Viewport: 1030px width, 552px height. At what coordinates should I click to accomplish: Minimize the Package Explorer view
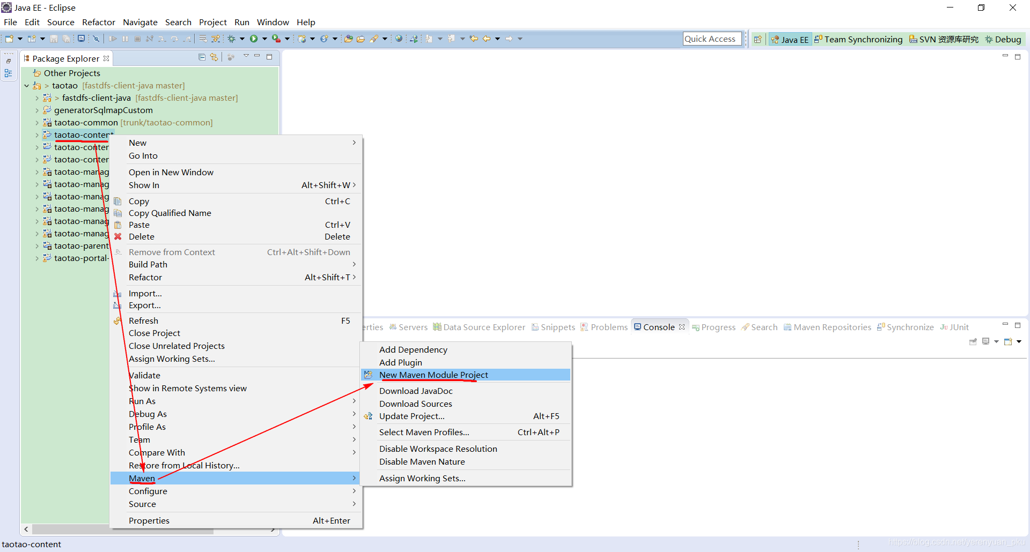tap(257, 56)
